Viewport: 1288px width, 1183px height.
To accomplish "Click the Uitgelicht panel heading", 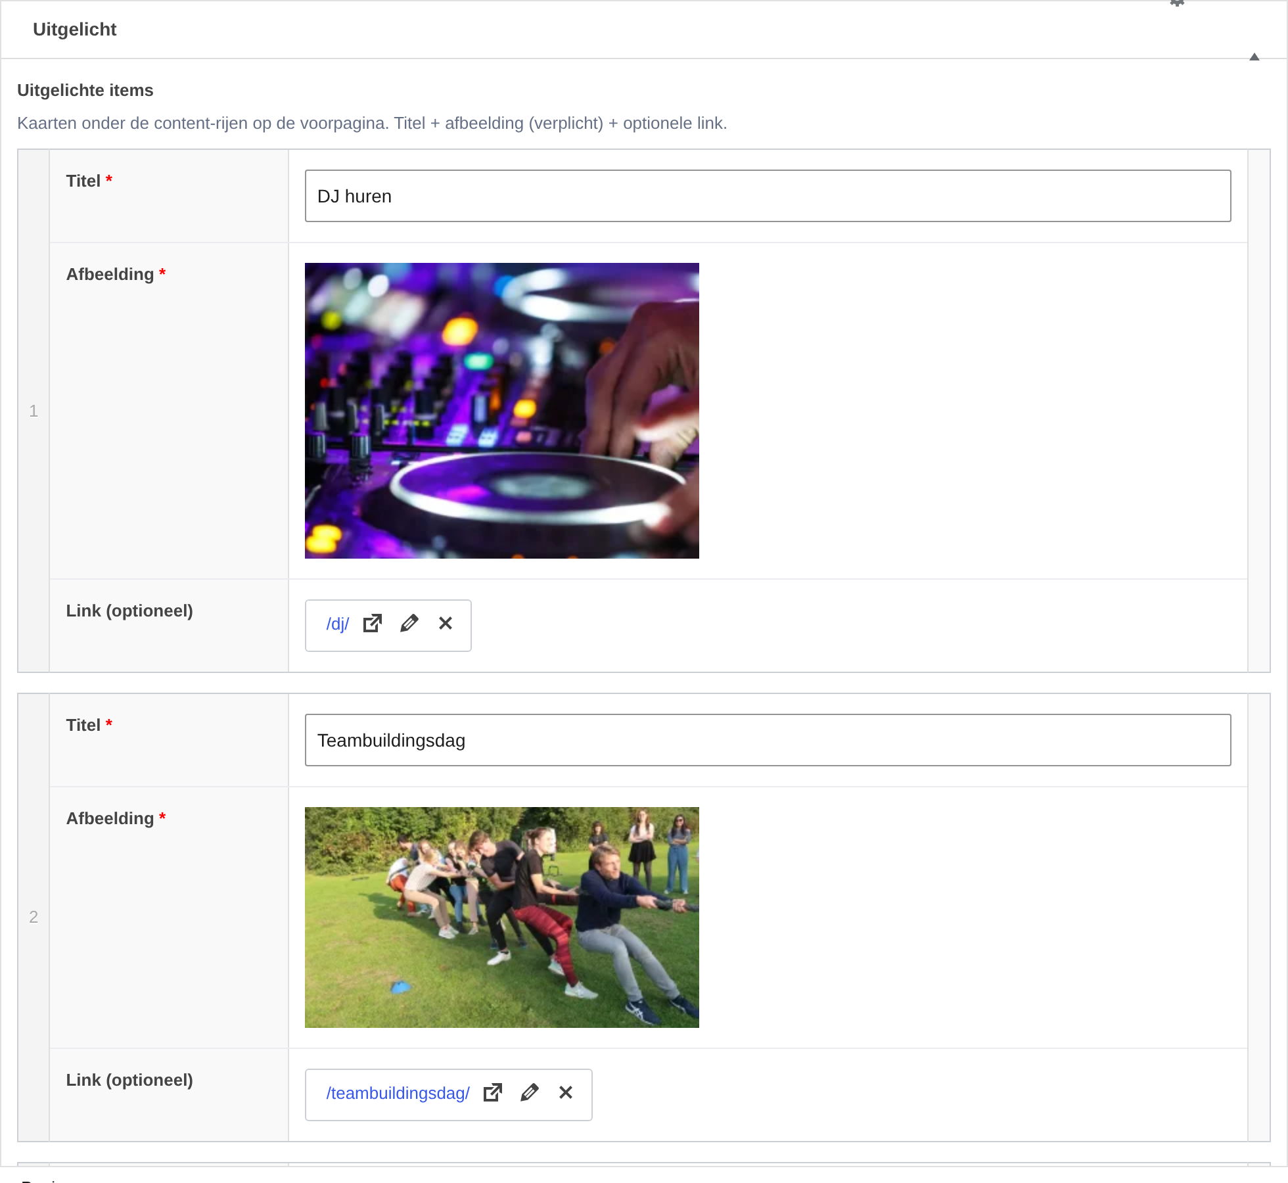I will coord(74,30).
